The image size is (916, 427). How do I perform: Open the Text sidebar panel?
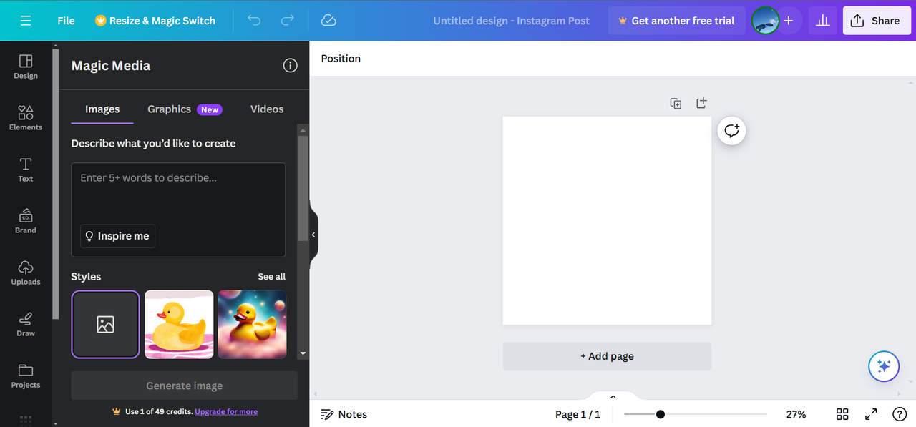pyautogui.click(x=26, y=170)
